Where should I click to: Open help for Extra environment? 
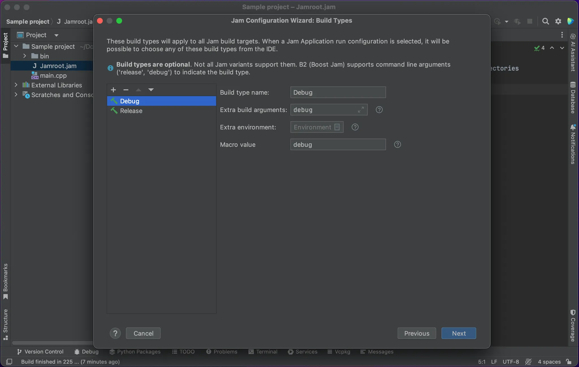[355, 127]
